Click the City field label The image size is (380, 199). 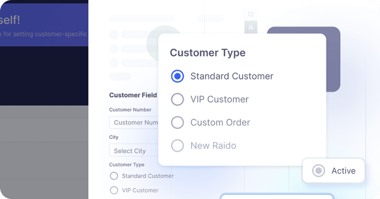[x=114, y=137]
